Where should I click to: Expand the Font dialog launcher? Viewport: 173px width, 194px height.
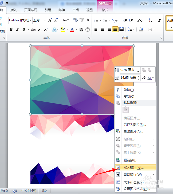89,38
